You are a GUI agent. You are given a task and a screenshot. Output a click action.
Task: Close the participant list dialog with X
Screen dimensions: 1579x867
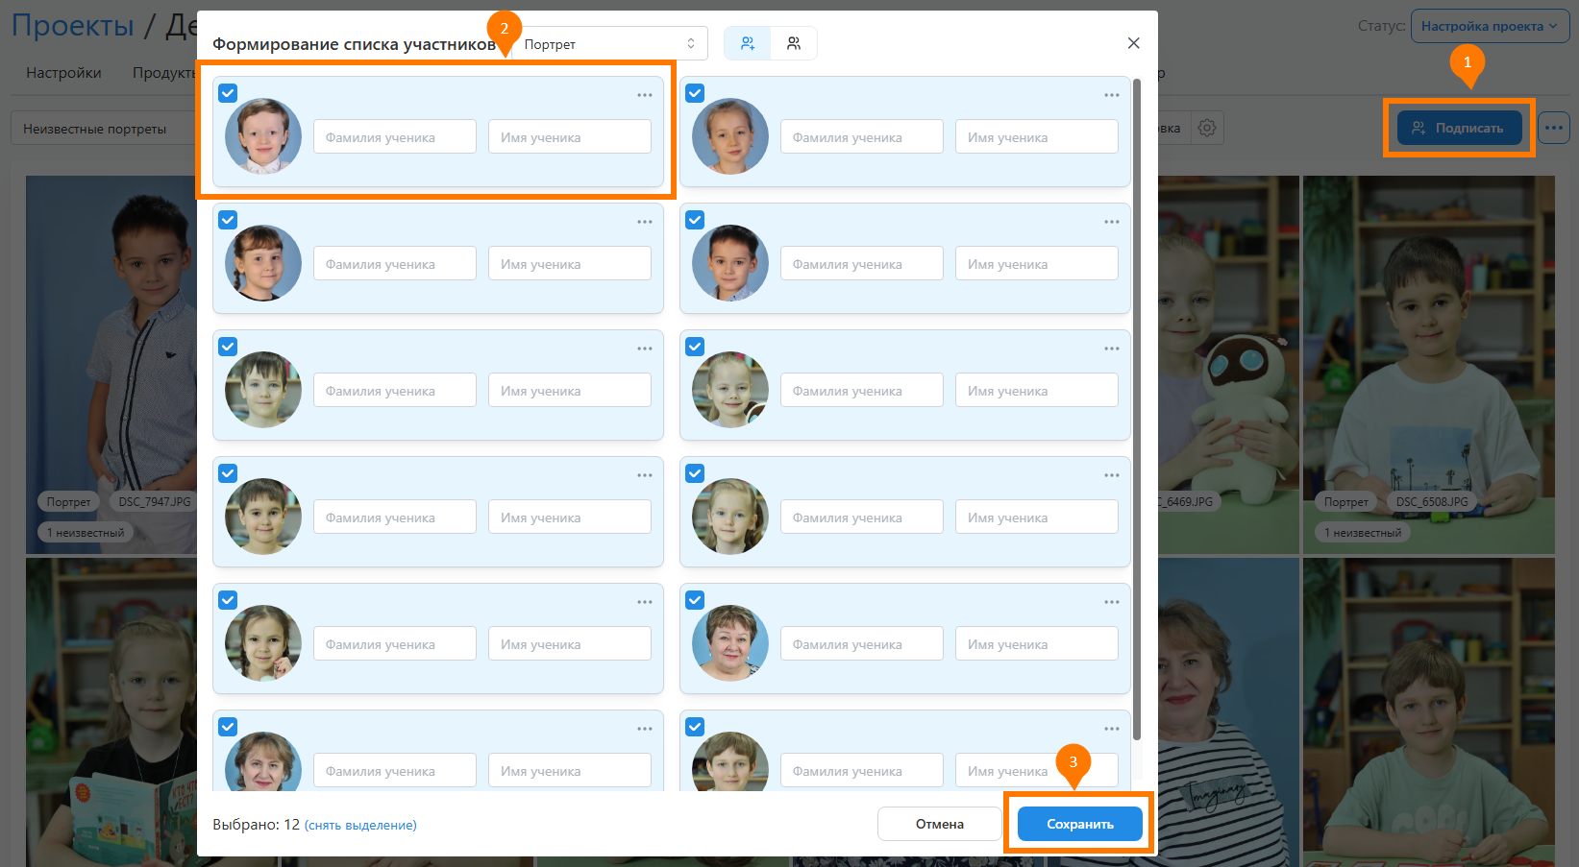[1133, 43]
